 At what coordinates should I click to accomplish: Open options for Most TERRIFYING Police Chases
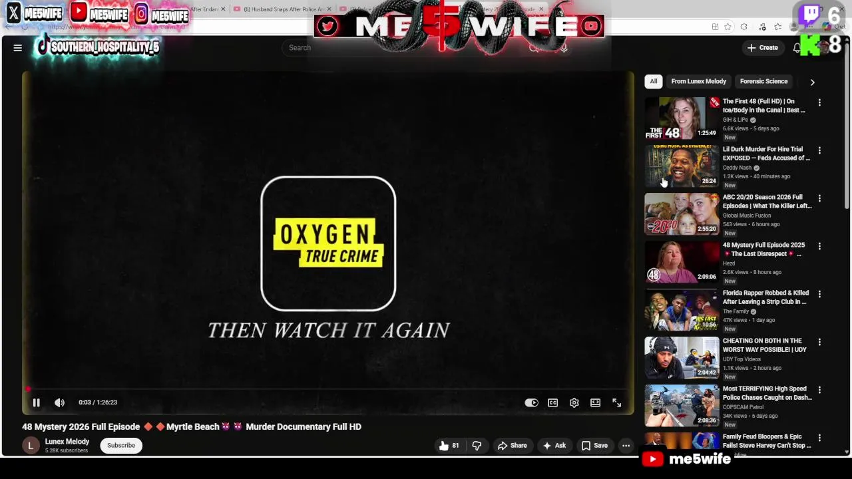pyautogui.click(x=819, y=390)
